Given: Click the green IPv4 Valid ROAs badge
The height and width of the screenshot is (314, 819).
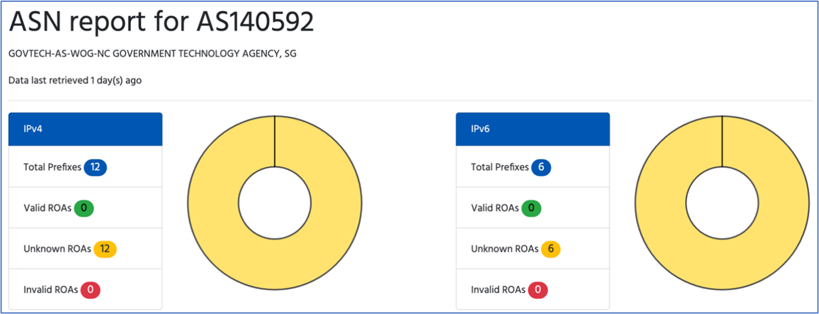Looking at the screenshot, I should 84,208.
